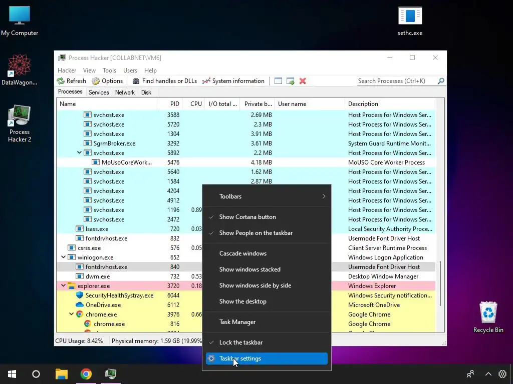The image size is (513, 384).
Task: Click the find window toolbar icon
Action: (278, 81)
